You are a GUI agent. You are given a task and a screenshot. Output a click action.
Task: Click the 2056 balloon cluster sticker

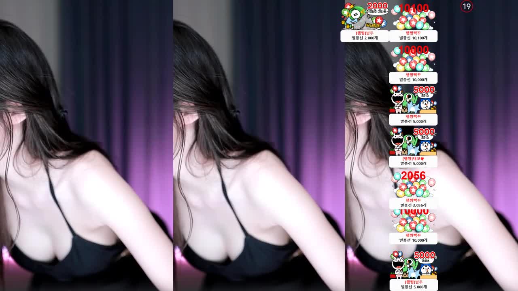coord(413,187)
